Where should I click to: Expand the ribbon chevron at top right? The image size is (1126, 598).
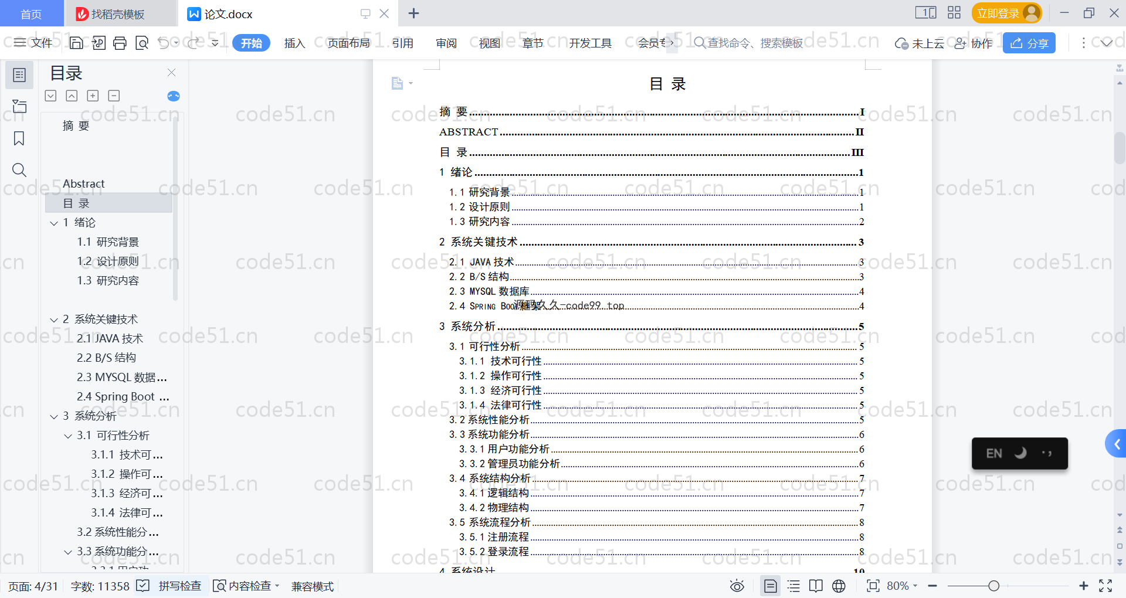tap(1107, 43)
